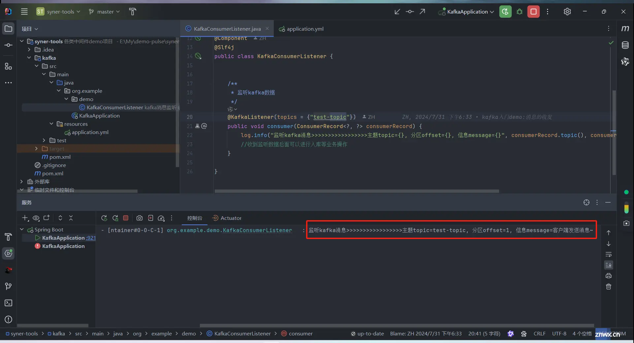Open the 项目 view dropdown
This screenshot has height=343, width=634.
click(30, 29)
